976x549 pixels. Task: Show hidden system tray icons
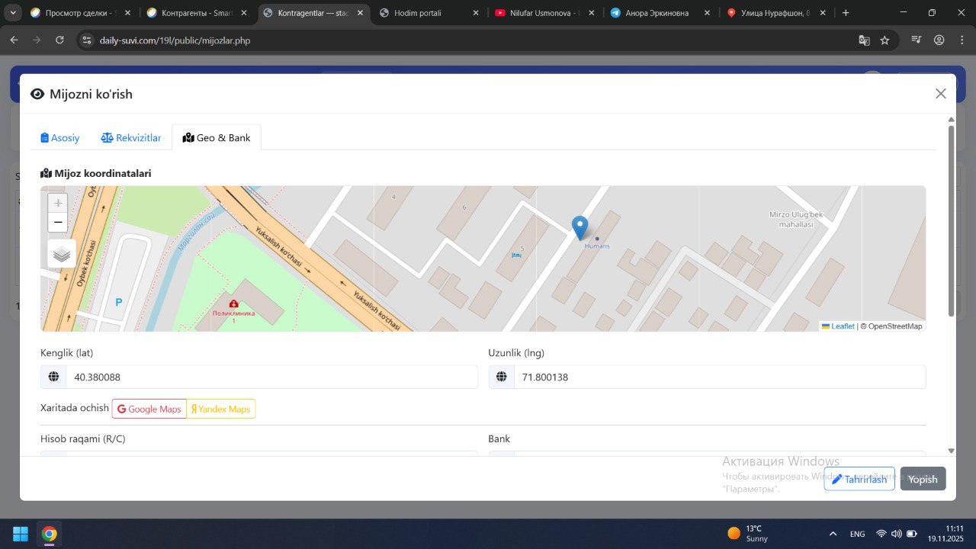click(833, 534)
